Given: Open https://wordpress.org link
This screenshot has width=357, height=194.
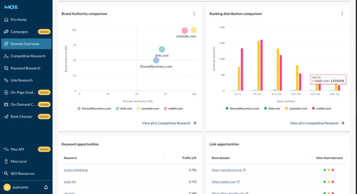Looking at the screenshot, I should [x=227, y=170].
